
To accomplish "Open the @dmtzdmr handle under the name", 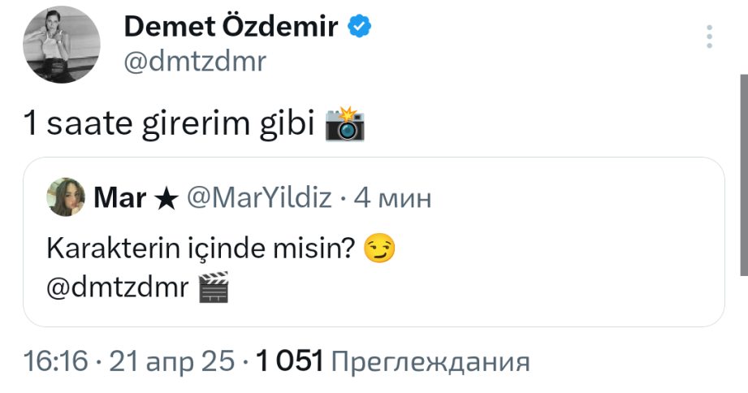I will point(194,63).
